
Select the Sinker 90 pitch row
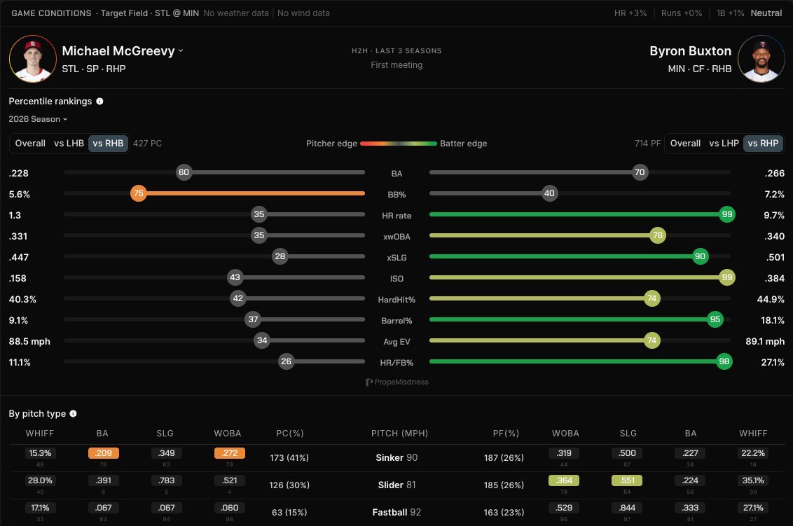click(x=396, y=458)
